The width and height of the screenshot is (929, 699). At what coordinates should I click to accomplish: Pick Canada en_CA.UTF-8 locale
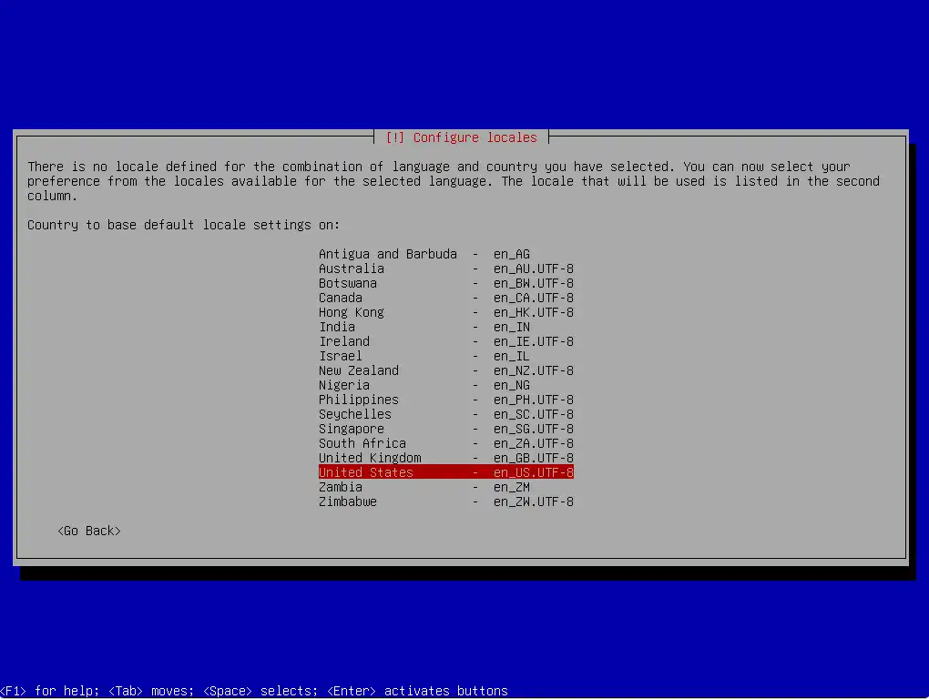click(445, 298)
